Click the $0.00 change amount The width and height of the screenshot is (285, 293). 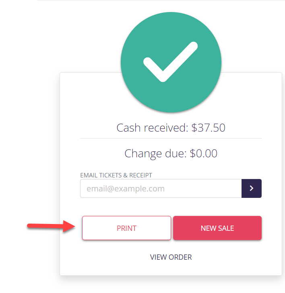(204, 153)
